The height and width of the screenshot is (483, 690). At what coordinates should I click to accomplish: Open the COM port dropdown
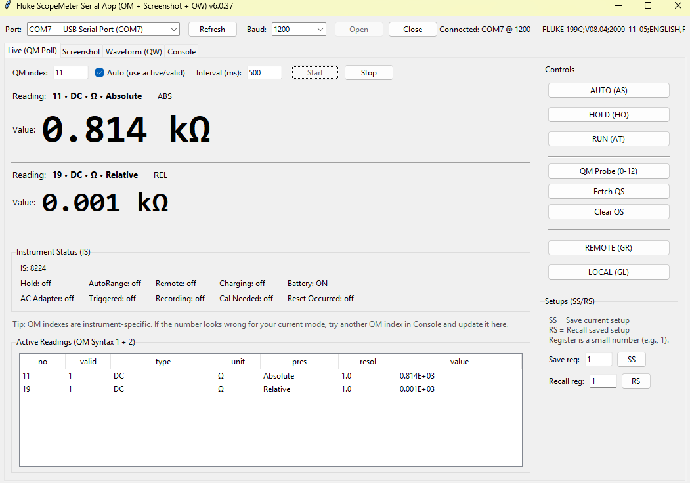(103, 30)
